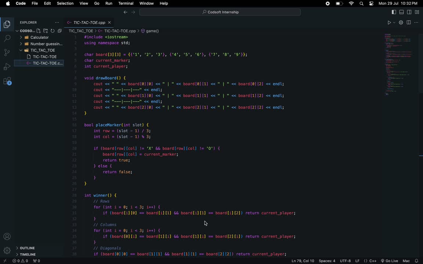The width and height of the screenshot is (423, 264).
Task: Select the TIC-TAC-TOE.cpp editor tab
Action: 89,22
